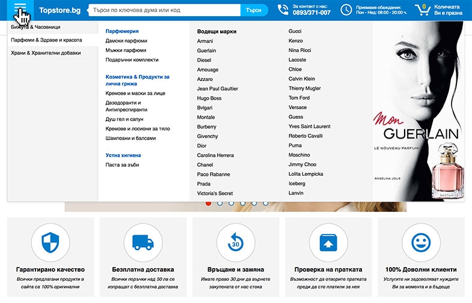Click the 30-day return icon
472x303 pixels.
coord(236,242)
